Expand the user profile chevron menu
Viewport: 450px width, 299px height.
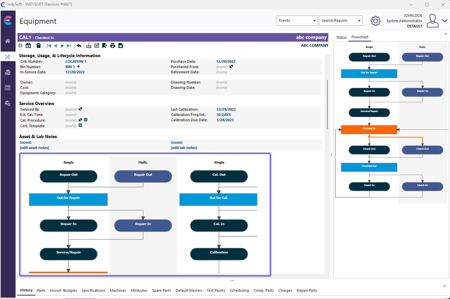[445, 21]
